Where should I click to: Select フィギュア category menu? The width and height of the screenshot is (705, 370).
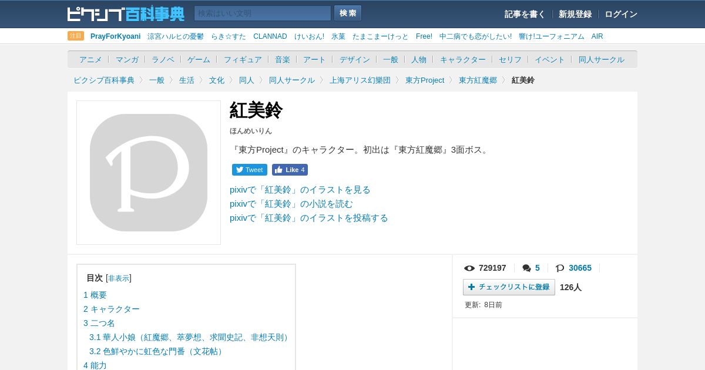point(243,59)
